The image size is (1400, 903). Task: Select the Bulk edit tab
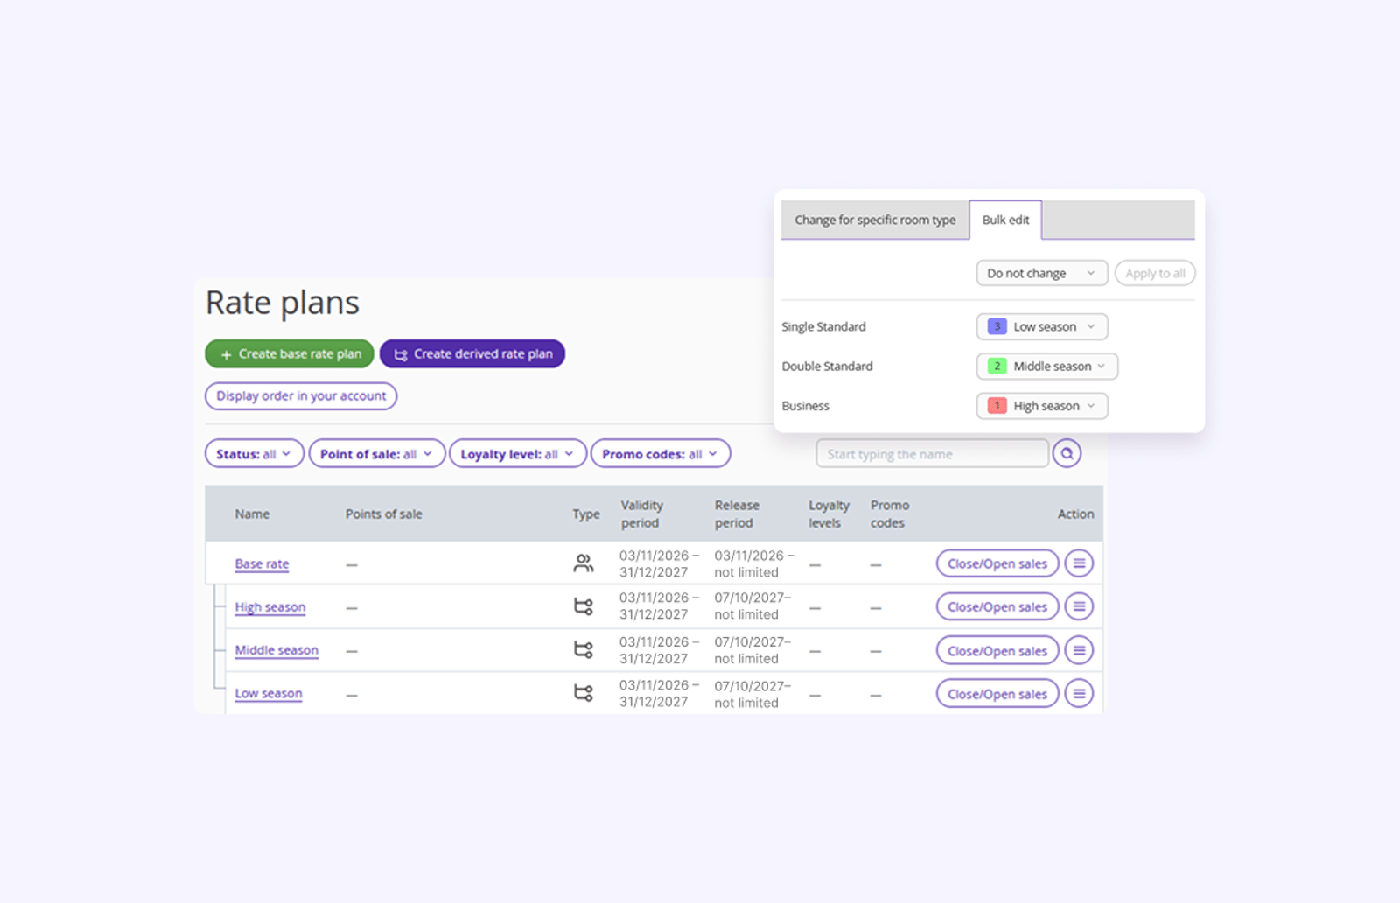pyautogui.click(x=1005, y=220)
